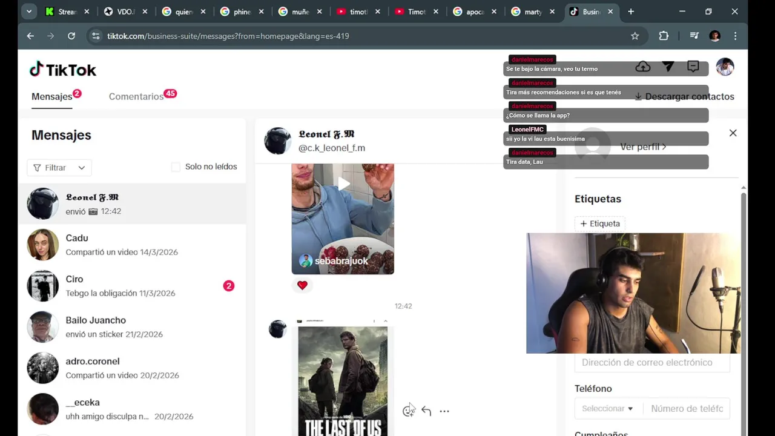Click the TikTok logo
The width and height of the screenshot is (775, 436).
click(x=63, y=70)
